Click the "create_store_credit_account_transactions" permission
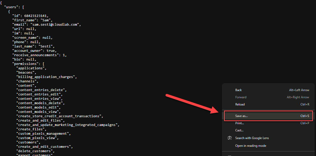Viewport: 316px width, 156px height. (59, 116)
